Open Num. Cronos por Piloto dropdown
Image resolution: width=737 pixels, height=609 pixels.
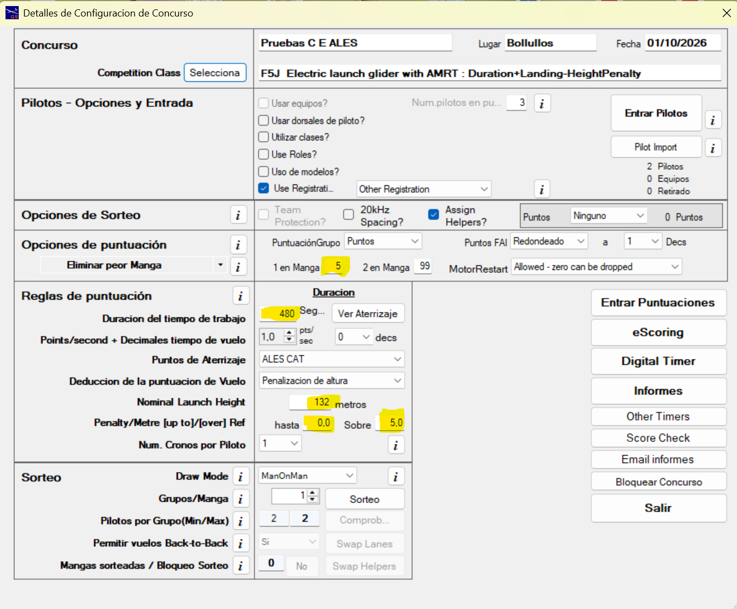280,443
